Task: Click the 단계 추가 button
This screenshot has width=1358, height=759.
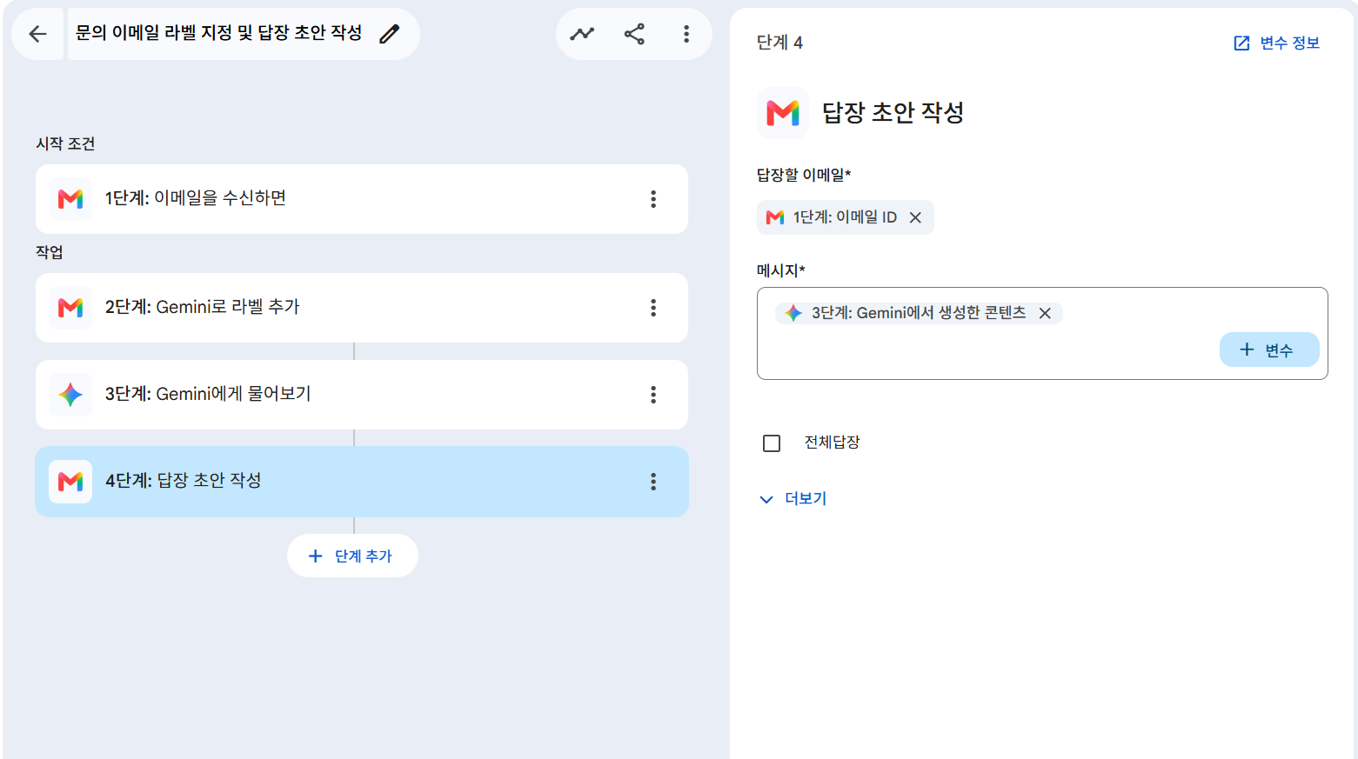Action: 352,556
